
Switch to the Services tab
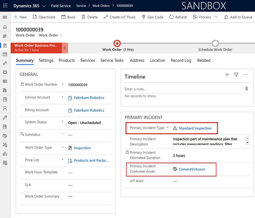coord(88,60)
